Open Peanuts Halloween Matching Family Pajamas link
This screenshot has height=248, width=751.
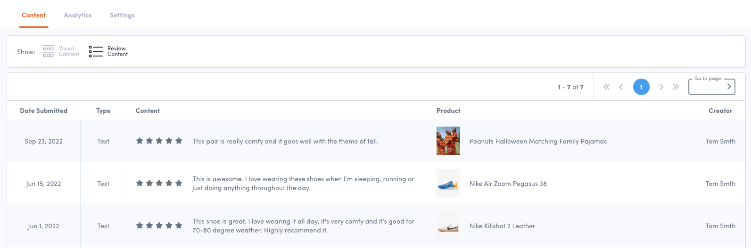tap(538, 141)
